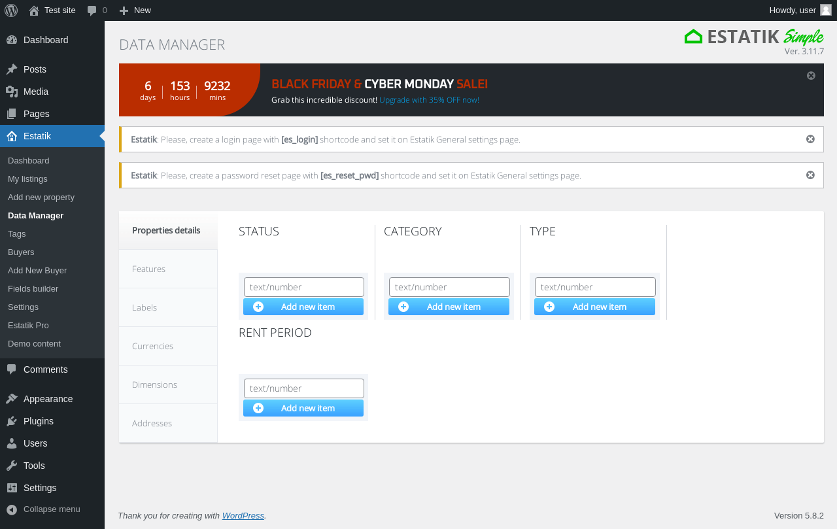Open Estatik Dashboard submenu item
Viewport: 837px width, 529px height.
pos(52,160)
